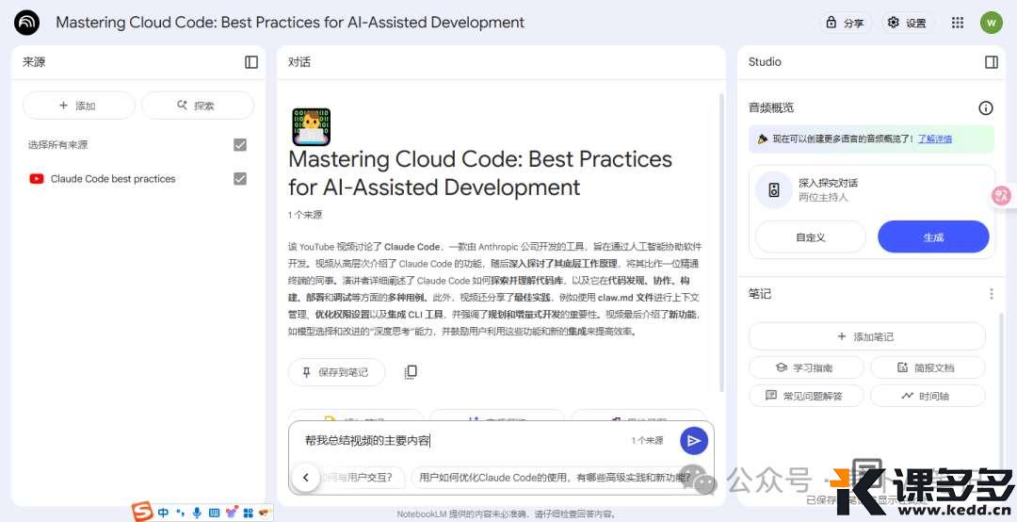Click the Claude Code best practices source name

tap(113, 178)
